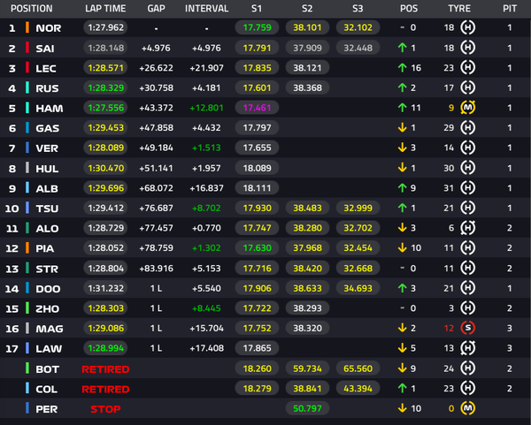Click interval value +0.770
Screen dimensions: 531x425
pos(206,228)
